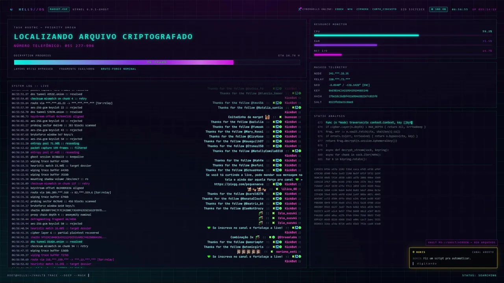Click the CPU usage bar

point(403,35)
